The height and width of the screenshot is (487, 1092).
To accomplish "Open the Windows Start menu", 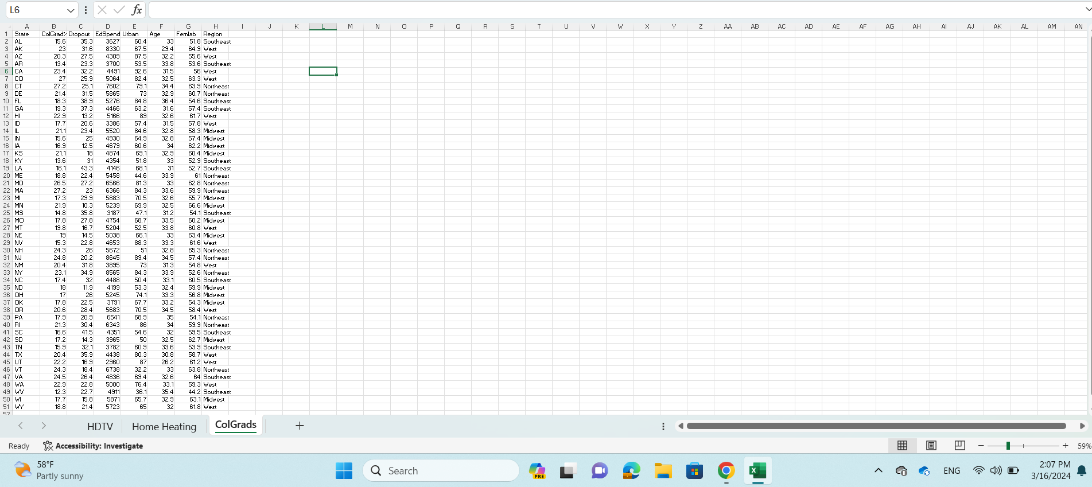I will click(x=344, y=471).
